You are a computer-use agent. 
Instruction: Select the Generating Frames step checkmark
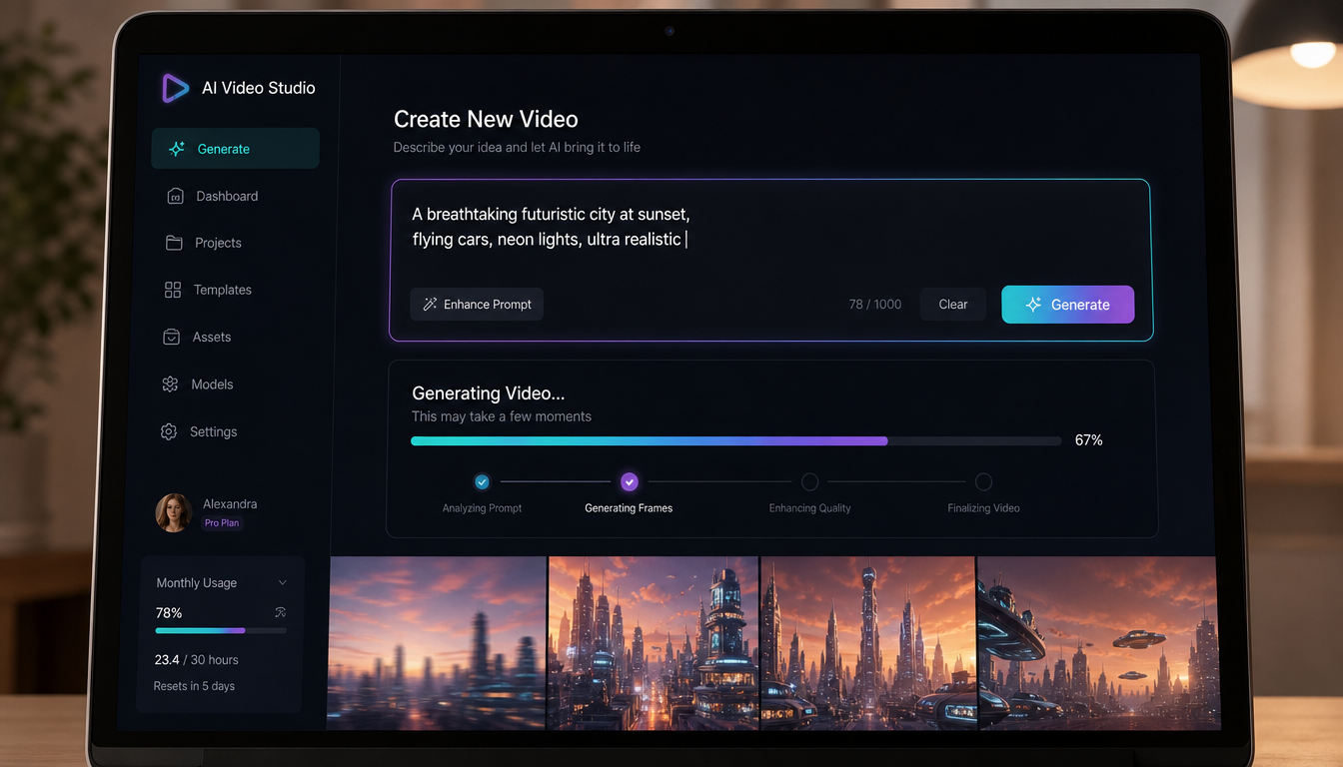629,481
